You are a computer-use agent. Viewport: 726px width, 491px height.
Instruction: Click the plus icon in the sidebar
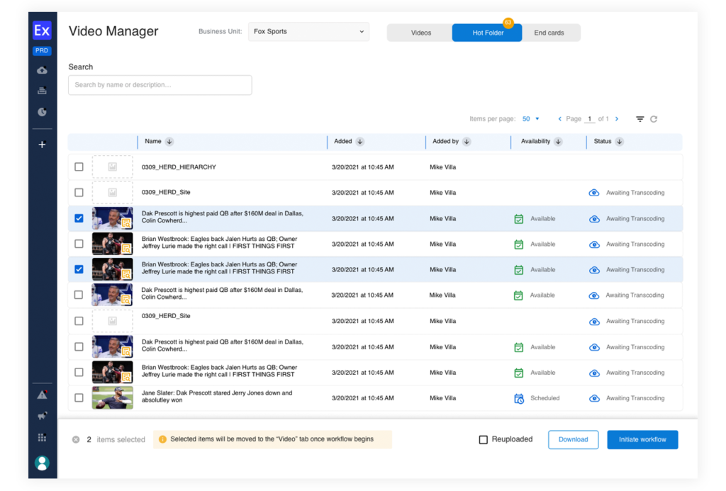pos(42,145)
